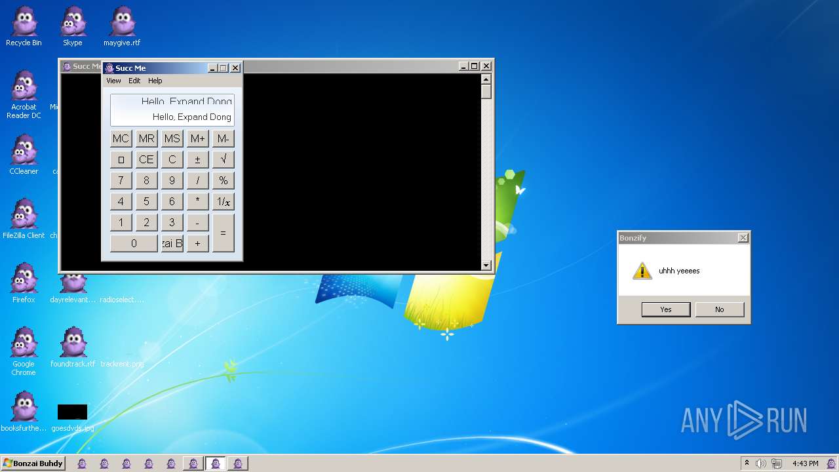The height and width of the screenshot is (472, 839).
Task: Click the multiply asterisk button
Action: pos(197,201)
